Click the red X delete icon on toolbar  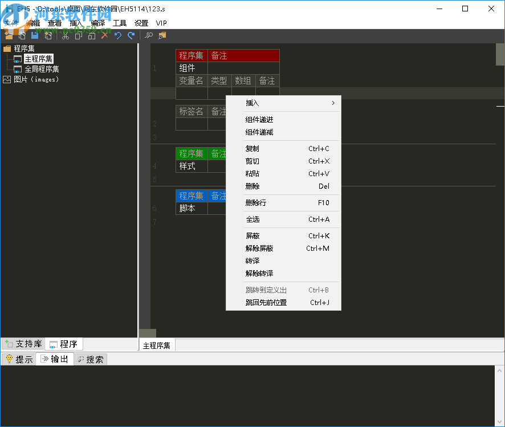point(104,35)
